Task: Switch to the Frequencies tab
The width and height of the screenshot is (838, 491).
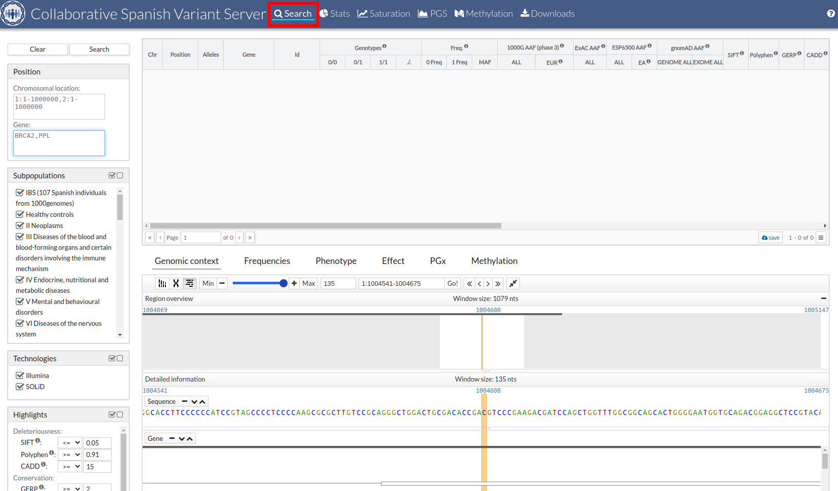Action: (x=267, y=261)
